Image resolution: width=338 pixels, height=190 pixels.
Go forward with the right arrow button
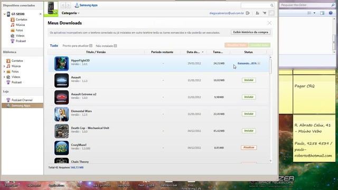pos(68,5)
